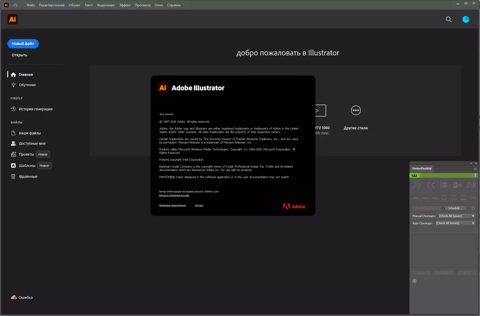The image size is (480, 316).
Task: Open the Эффект menu
Action: pyautogui.click(x=125, y=5)
